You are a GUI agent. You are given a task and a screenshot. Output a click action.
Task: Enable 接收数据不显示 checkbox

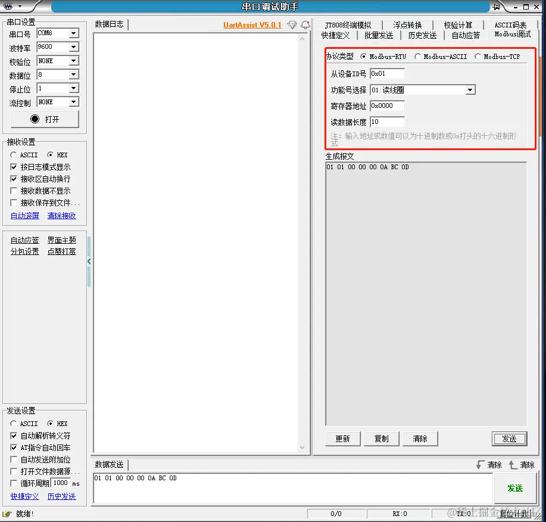[14, 191]
